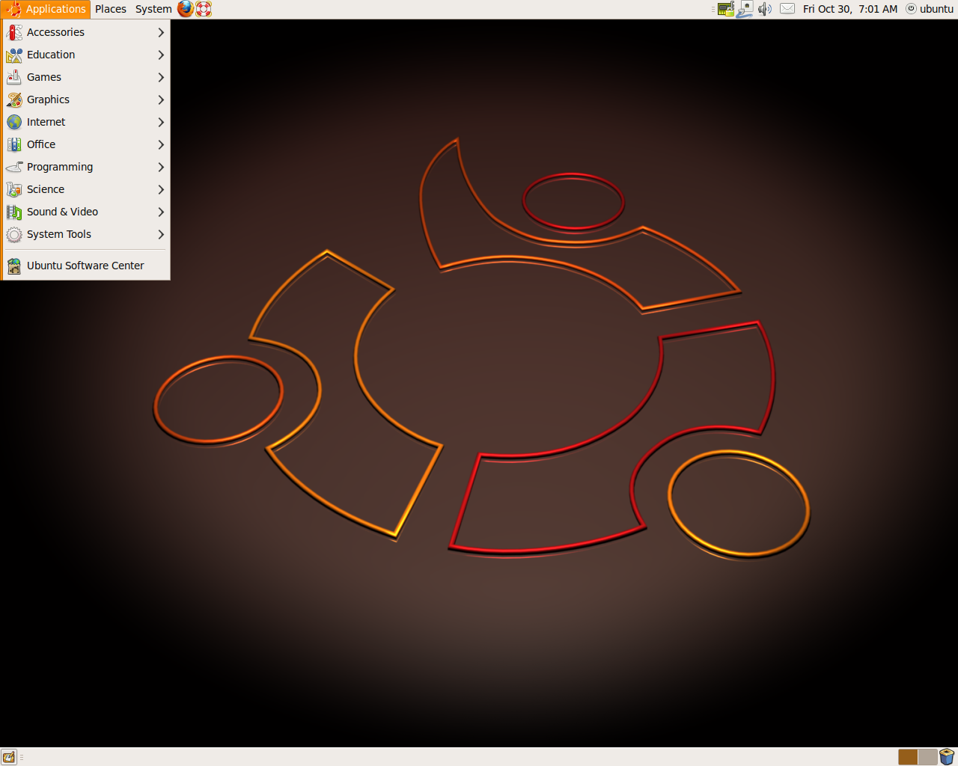
Task: Open the ubuntu user session menu
Action: 930,9
